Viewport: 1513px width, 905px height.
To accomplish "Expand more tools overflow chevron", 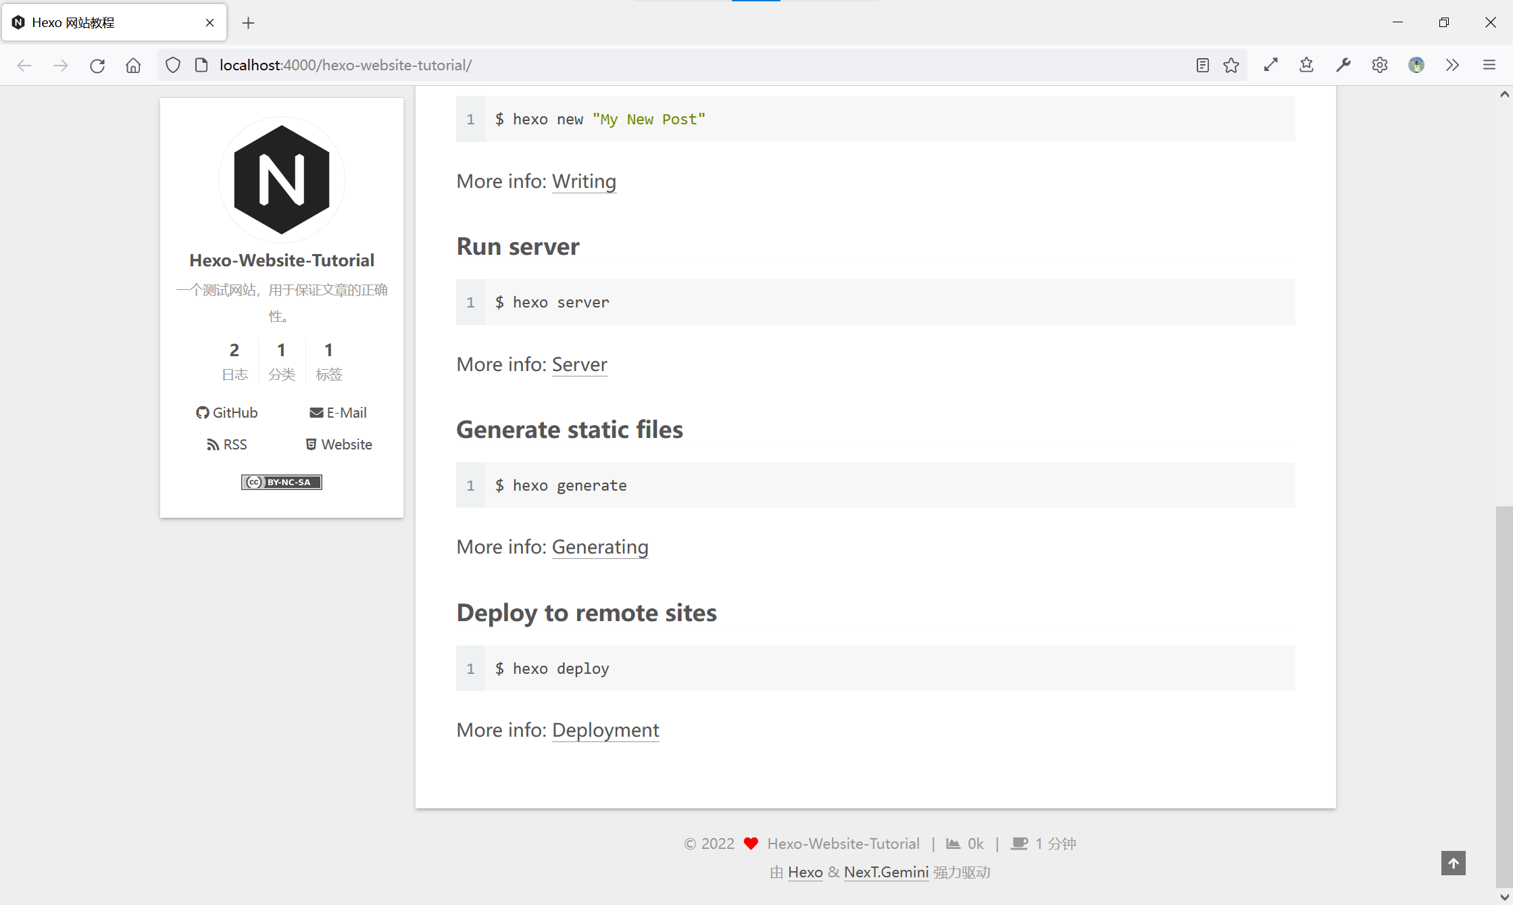I will pos(1452,65).
